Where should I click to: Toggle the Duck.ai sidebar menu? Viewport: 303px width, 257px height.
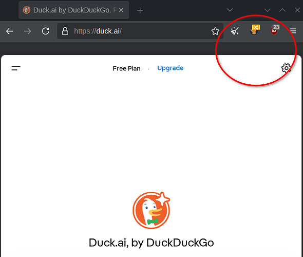tap(16, 68)
